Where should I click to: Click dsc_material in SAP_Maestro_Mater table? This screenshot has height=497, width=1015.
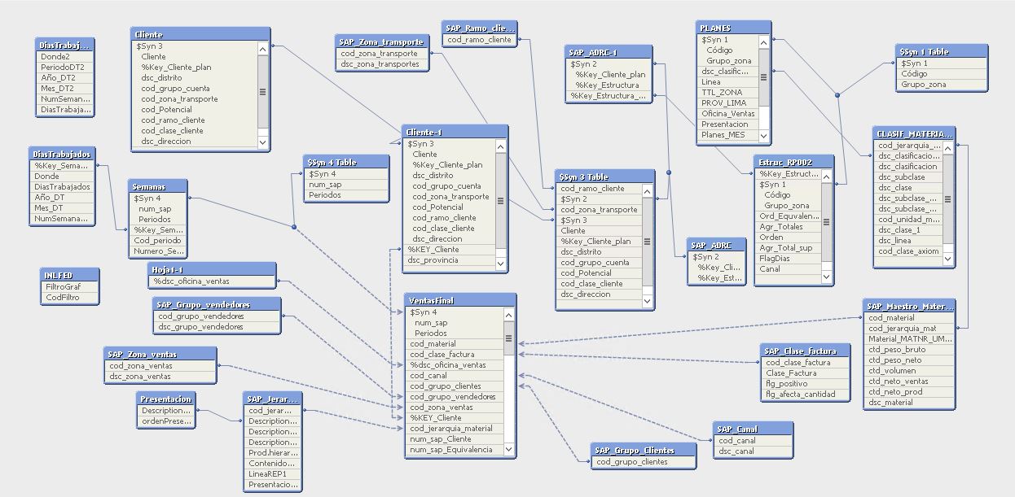click(908, 403)
